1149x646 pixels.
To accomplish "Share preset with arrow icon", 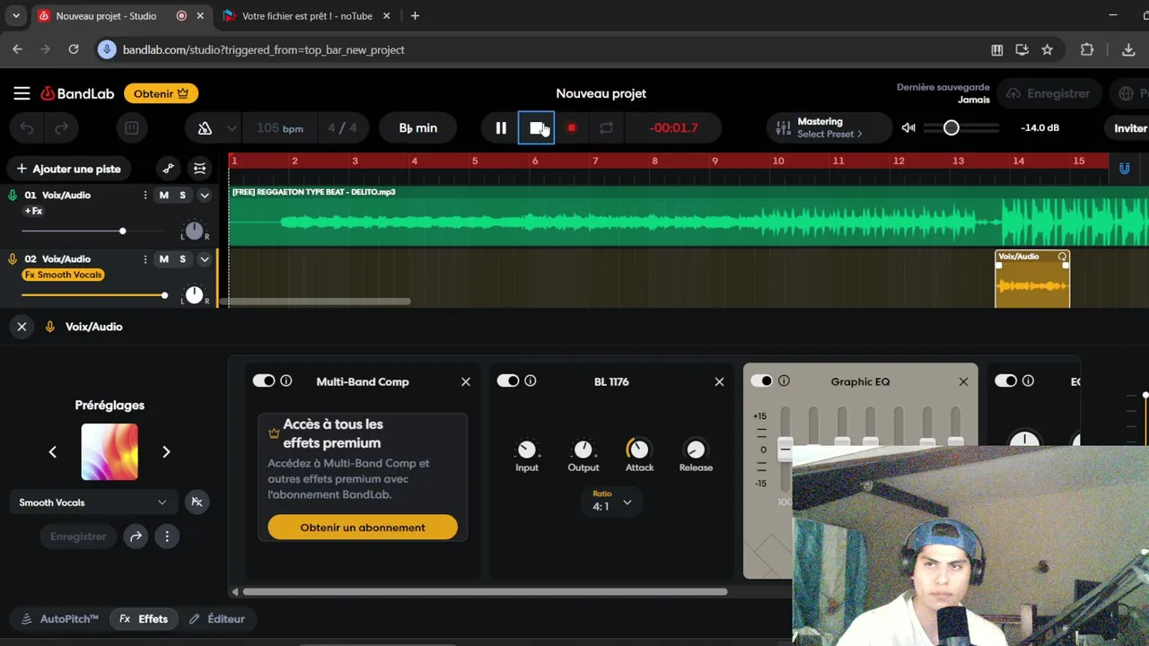I will (136, 537).
